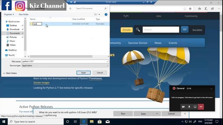Open the Edge favorites hub icon
Viewport: 223px width, 125px height.
click(200, 9)
